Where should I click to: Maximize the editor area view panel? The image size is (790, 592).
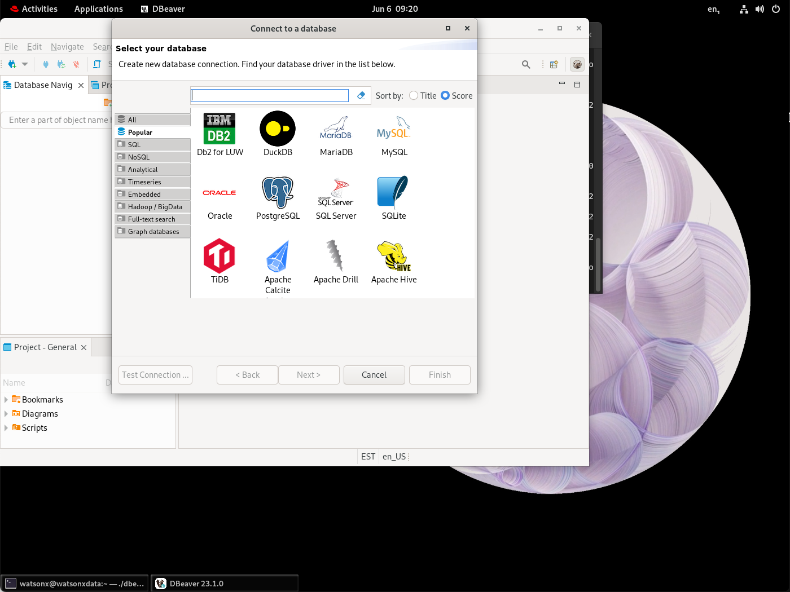point(577,85)
